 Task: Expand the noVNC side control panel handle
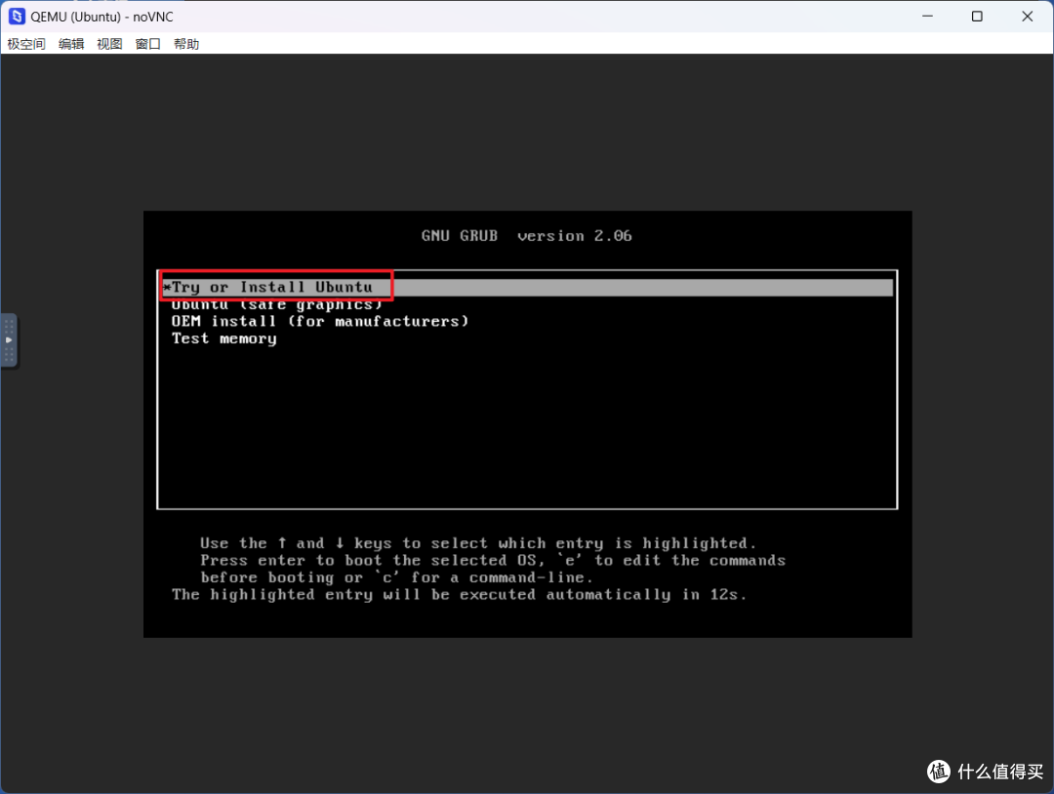click(9, 340)
